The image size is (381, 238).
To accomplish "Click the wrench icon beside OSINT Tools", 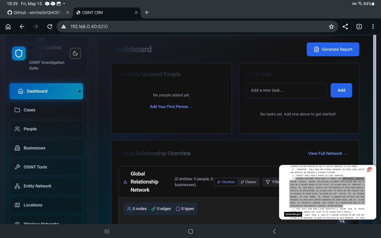I will click(17, 167).
